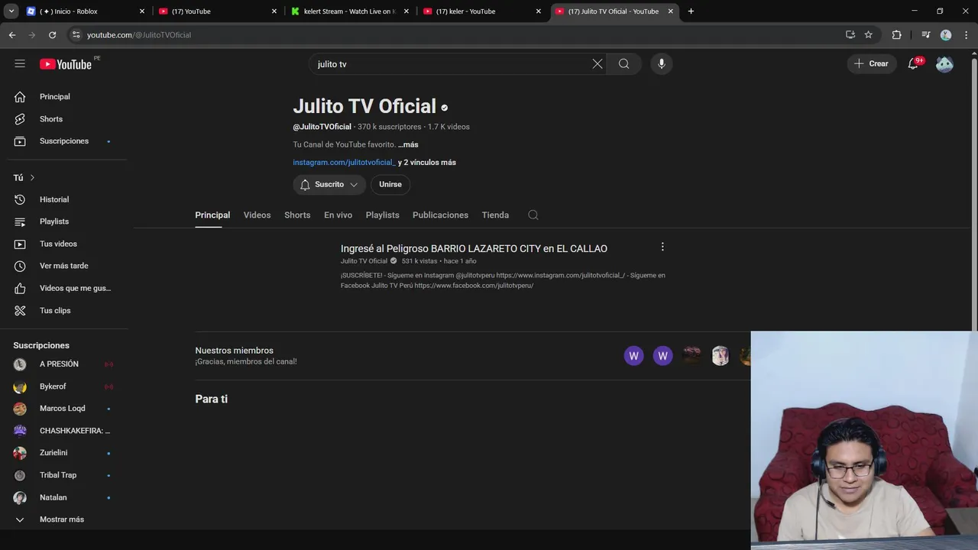Click Julito TV Oficial name under video
The height and width of the screenshot is (550, 978).
point(364,261)
